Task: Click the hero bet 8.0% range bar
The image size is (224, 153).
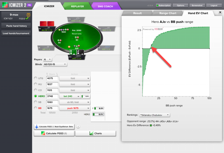Action: tap(85, 96)
